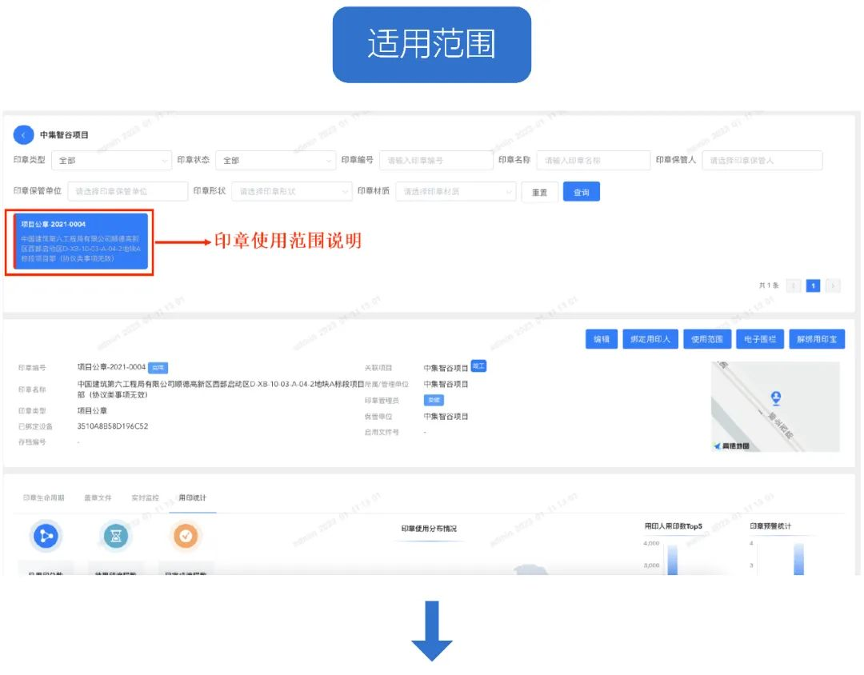Click the 印章管理员 name tag
The height and width of the screenshot is (675, 864).
tap(434, 400)
